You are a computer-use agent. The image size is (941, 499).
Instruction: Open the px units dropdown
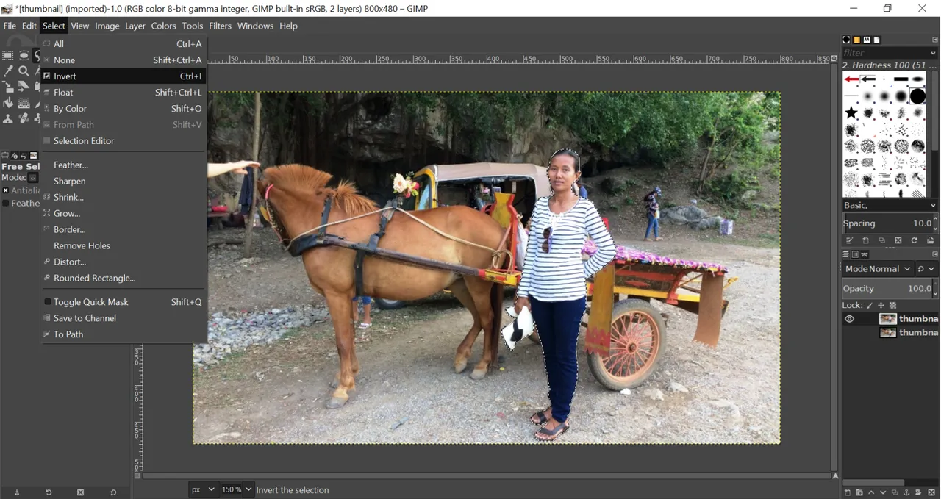[x=204, y=489]
